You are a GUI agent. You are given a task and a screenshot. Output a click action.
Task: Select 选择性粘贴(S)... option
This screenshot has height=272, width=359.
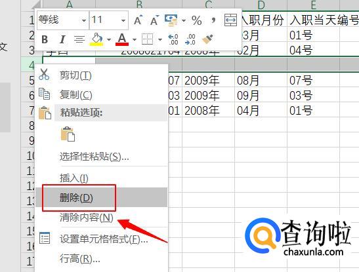[94, 157]
